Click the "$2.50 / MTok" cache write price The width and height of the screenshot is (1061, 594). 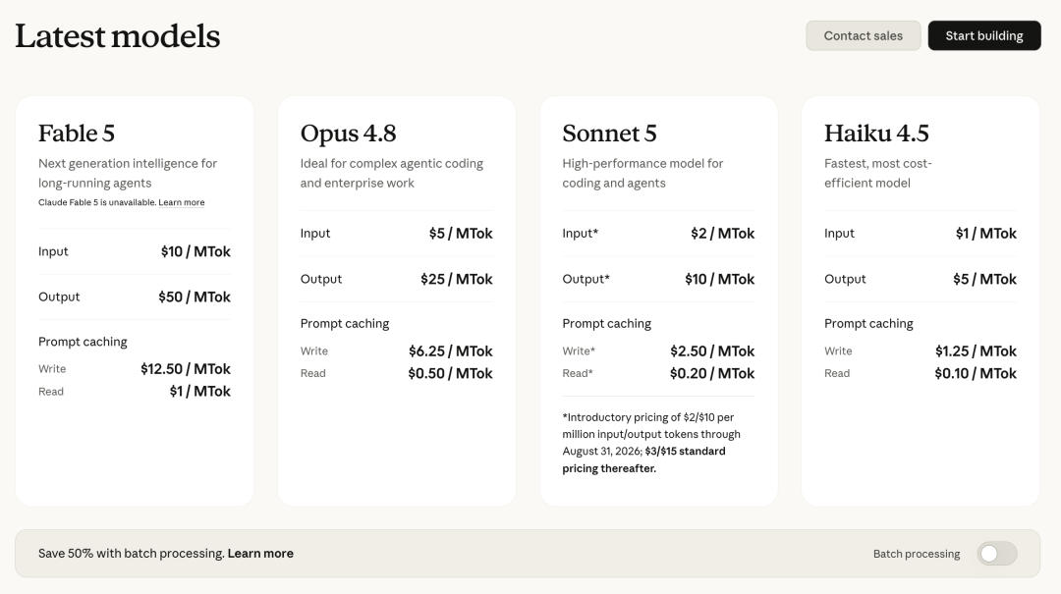(x=712, y=351)
